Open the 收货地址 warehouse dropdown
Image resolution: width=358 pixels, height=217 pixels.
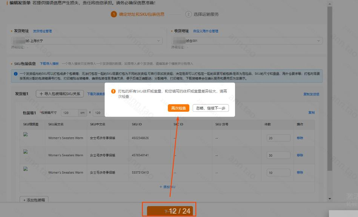(x=247, y=41)
